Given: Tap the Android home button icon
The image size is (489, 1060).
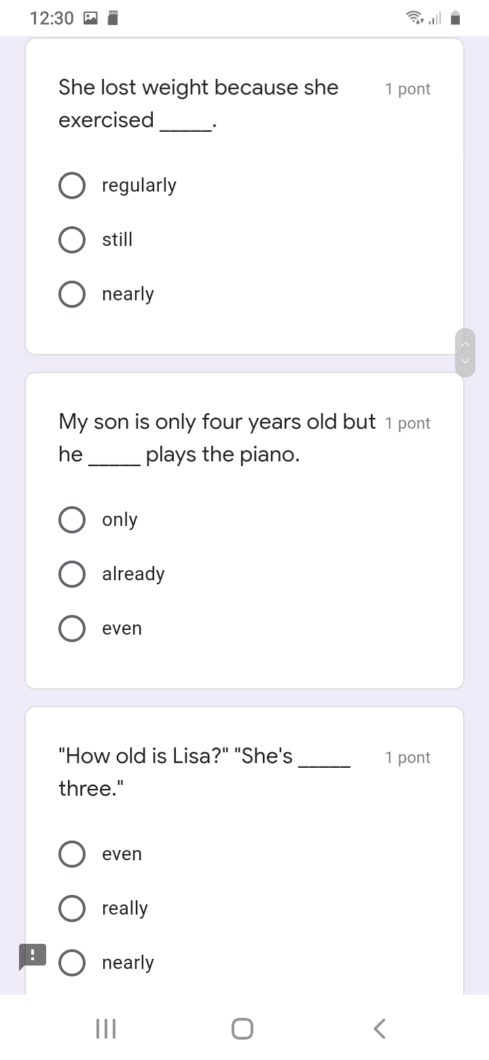Looking at the screenshot, I should click(x=242, y=1029).
